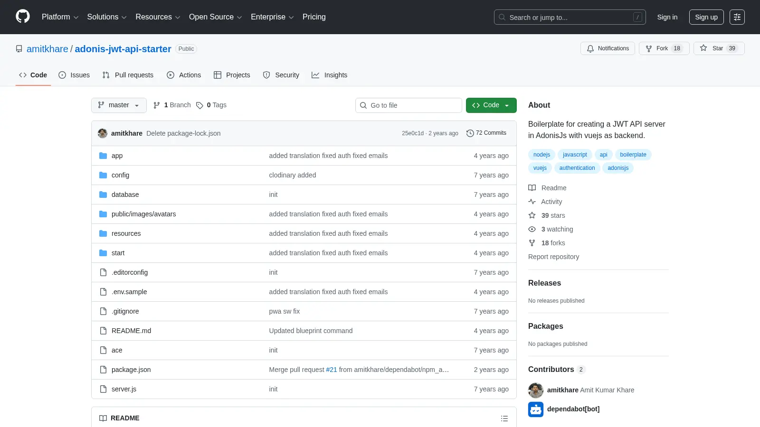This screenshot has height=427, width=760.
Task: Expand the Open Source menu
Action: (215, 17)
